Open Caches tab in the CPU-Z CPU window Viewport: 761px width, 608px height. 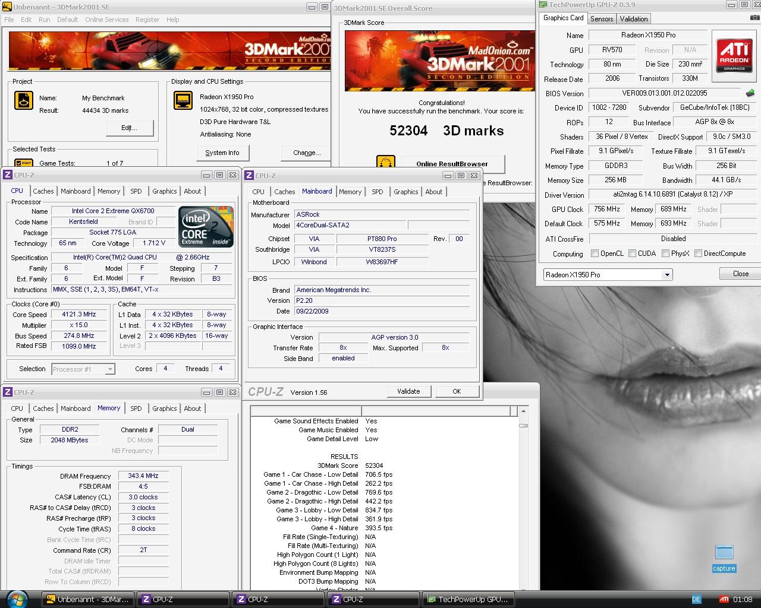pos(43,191)
